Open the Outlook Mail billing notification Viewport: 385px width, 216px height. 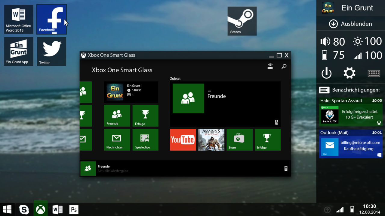[x=351, y=146]
